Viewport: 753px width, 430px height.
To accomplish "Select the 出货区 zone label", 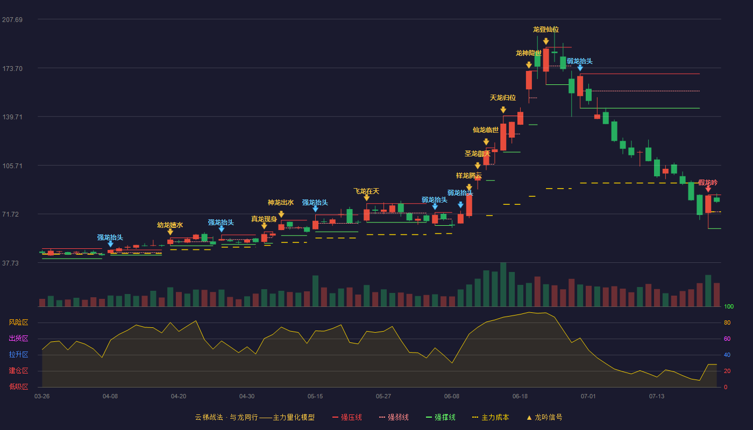I will tap(18, 339).
